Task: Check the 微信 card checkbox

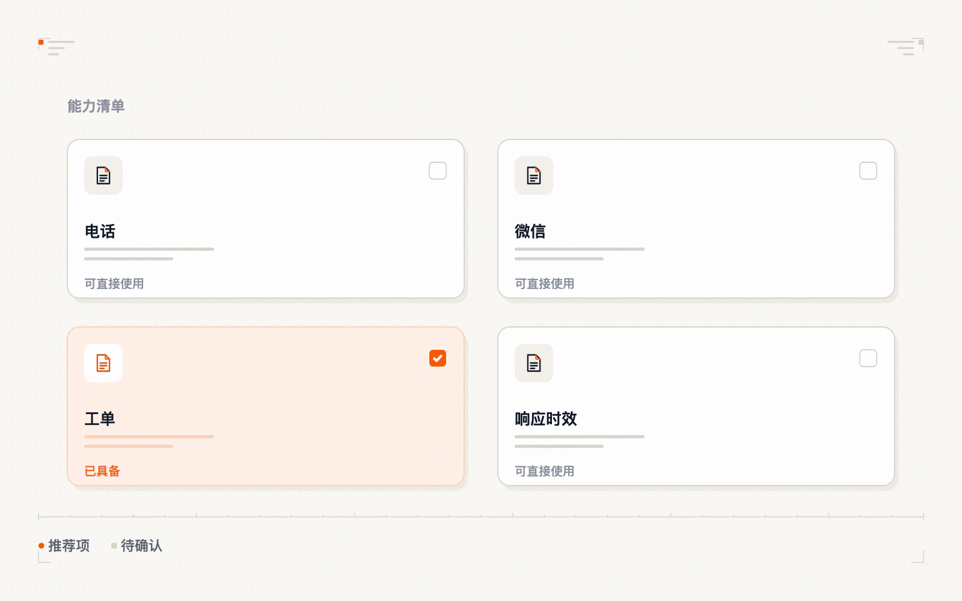Action: [868, 171]
